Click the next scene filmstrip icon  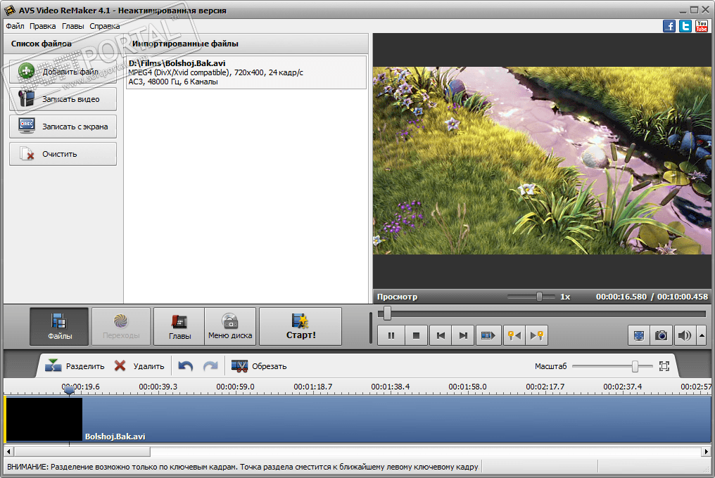488,336
